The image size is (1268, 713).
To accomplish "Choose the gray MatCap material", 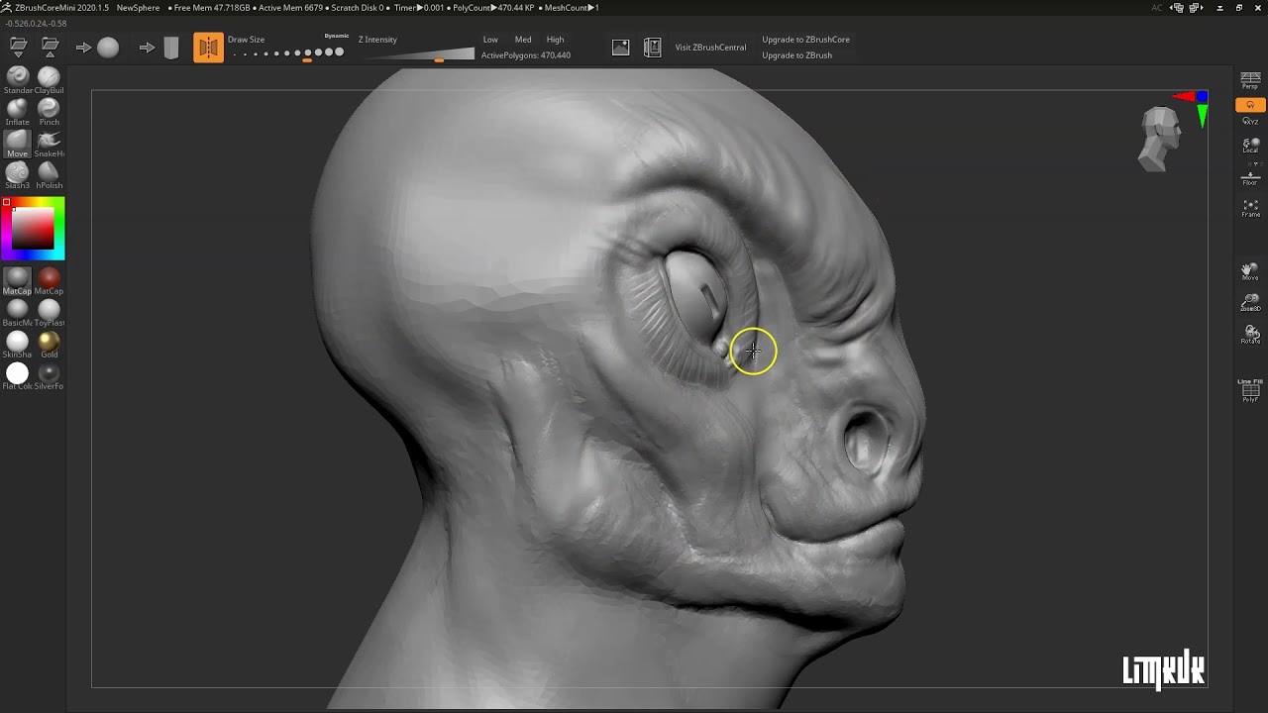I will click(18, 281).
